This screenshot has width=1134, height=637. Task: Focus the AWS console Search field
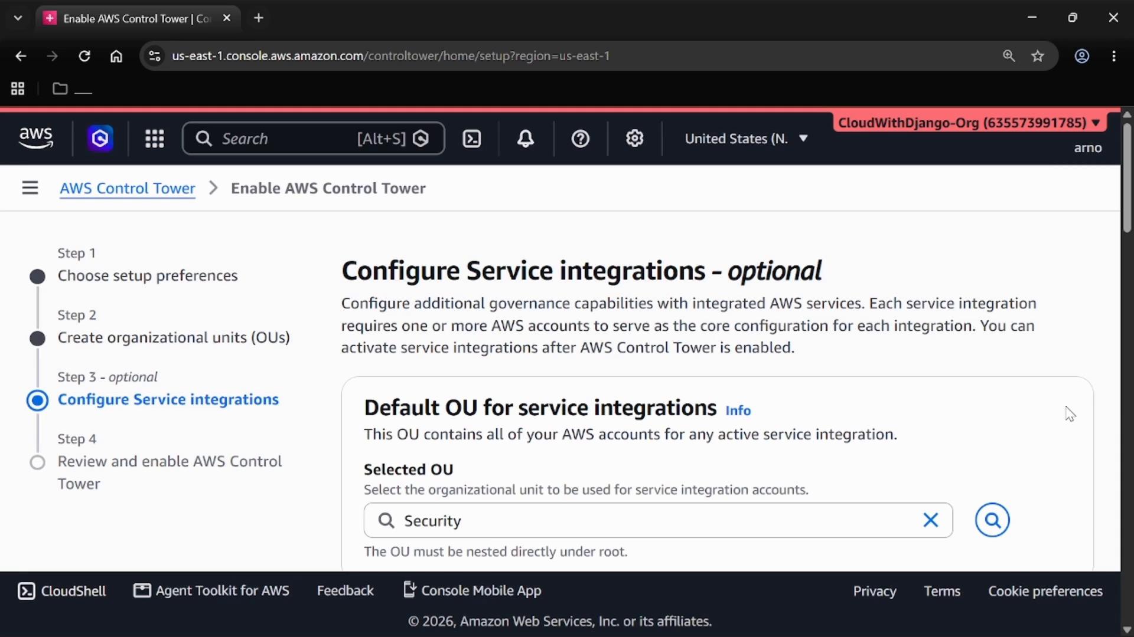(314, 139)
